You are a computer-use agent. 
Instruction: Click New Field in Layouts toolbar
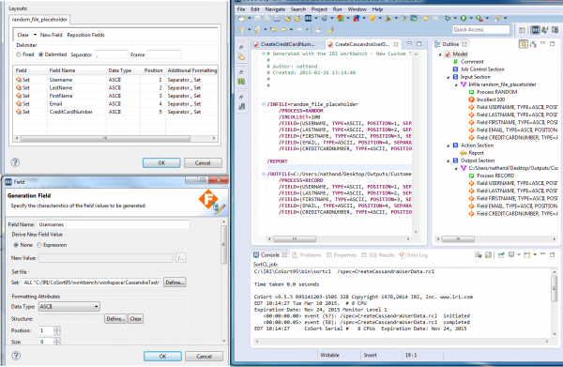pyautogui.click(x=51, y=35)
